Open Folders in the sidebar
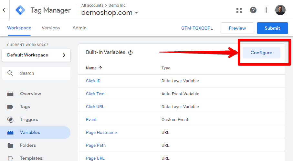This screenshot has height=161, width=293. (28, 145)
